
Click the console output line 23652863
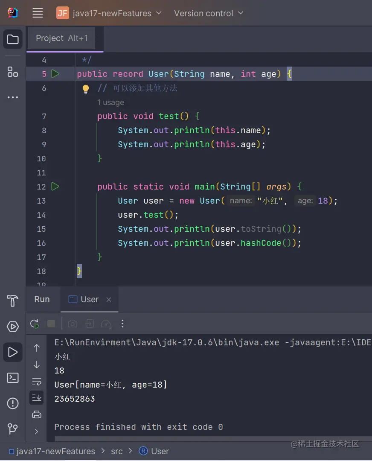75,399
